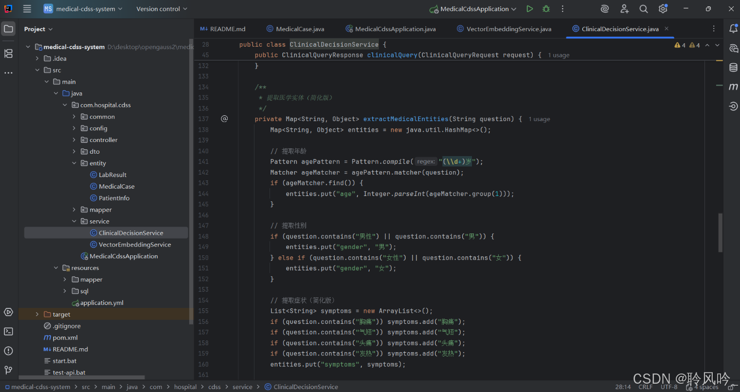Open More tool windows ellipsis on the left sidebar
The height and width of the screenshot is (392, 740).
tap(9, 72)
